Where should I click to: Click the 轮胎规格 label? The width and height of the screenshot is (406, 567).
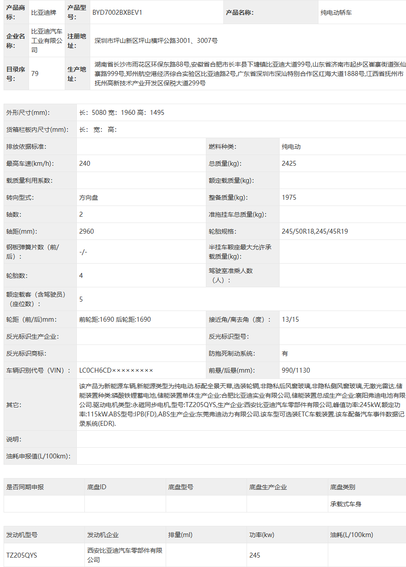point(222,231)
